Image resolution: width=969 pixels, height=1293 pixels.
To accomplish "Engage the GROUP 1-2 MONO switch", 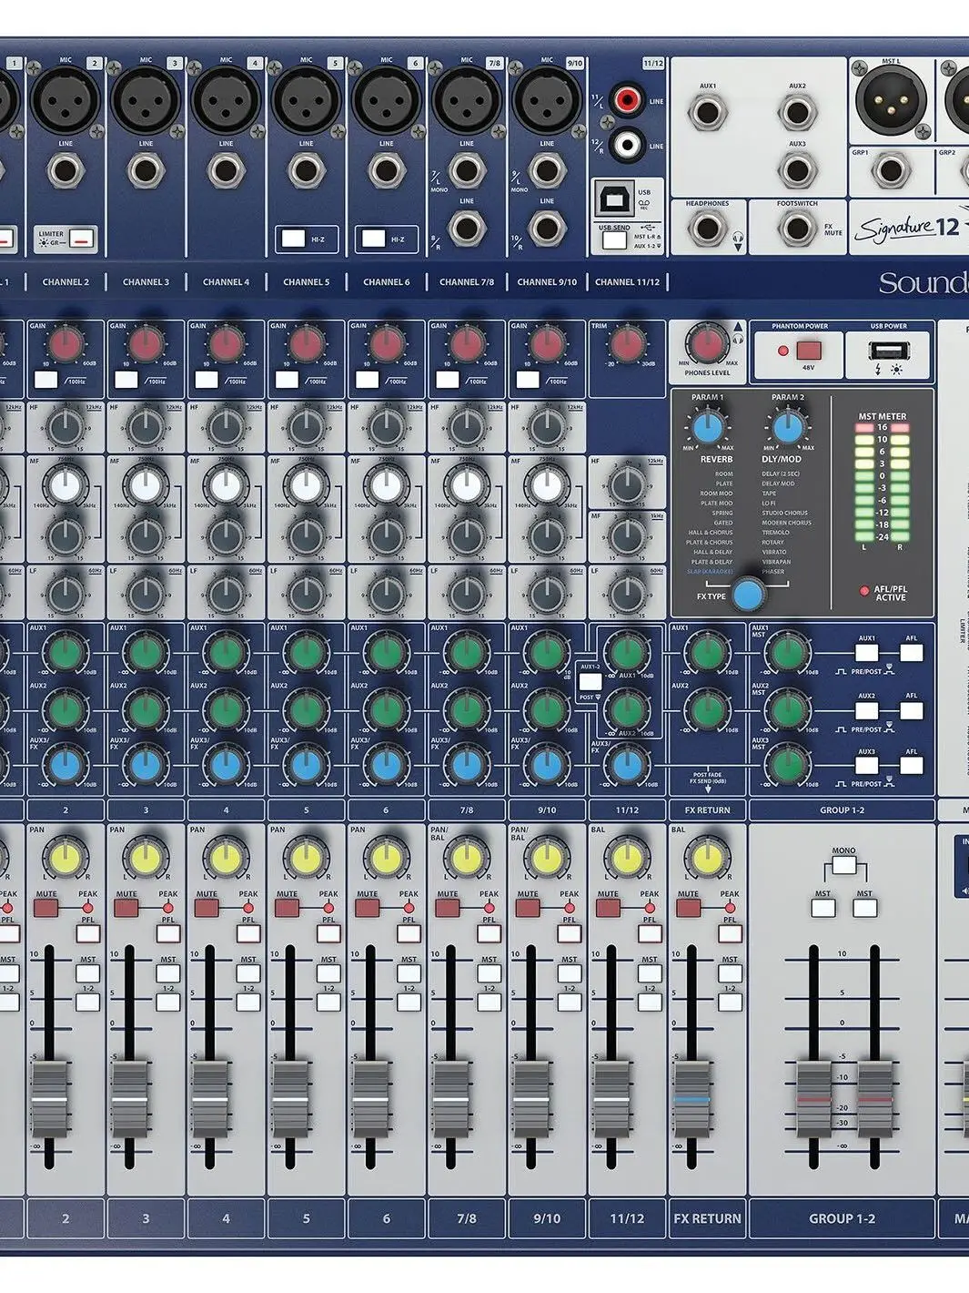I will coord(843,866).
